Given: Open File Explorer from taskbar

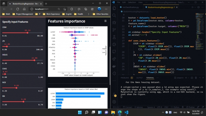Looking at the screenshot, I should [x=113, y=112].
